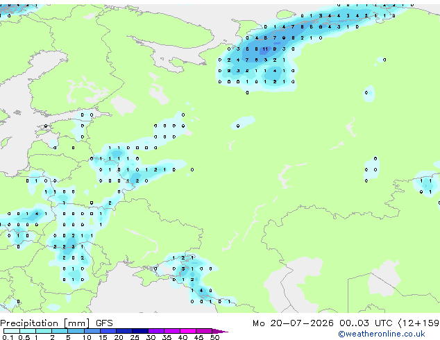Image resolution: width=440 pixels, height=340 pixels.
Task: Click the "30" legend scale label
Action: click(x=151, y=337)
